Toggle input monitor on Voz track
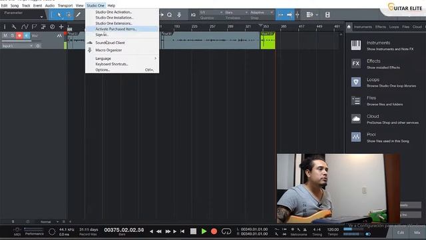426x240 pixels. point(27,35)
